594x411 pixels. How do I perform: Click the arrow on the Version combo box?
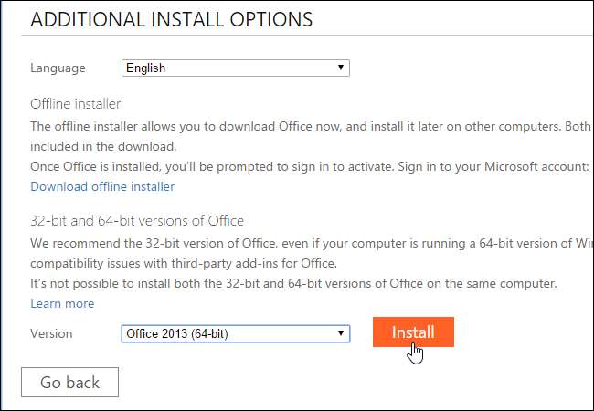pyautogui.click(x=341, y=333)
